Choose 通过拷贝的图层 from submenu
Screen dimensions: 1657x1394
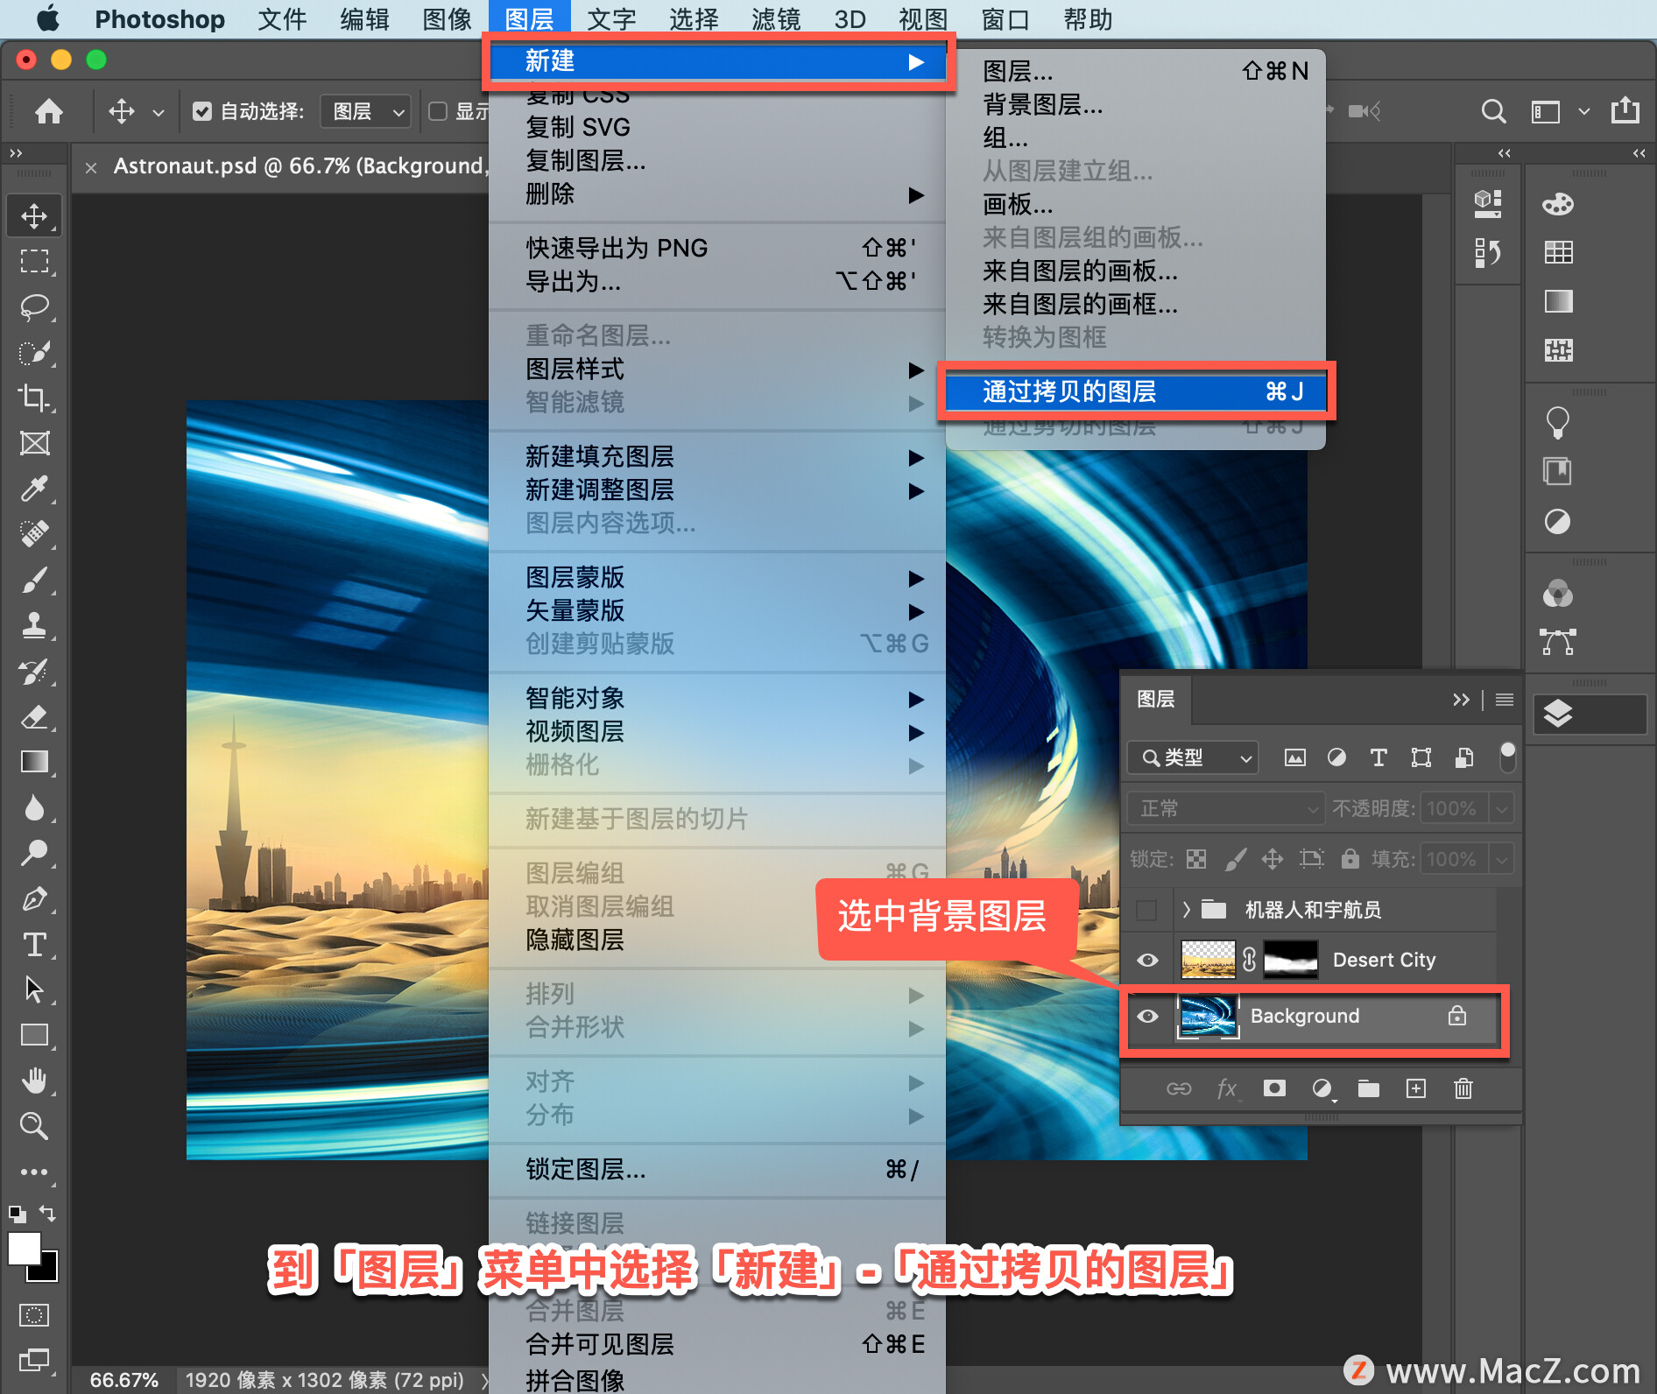(x=1135, y=391)
